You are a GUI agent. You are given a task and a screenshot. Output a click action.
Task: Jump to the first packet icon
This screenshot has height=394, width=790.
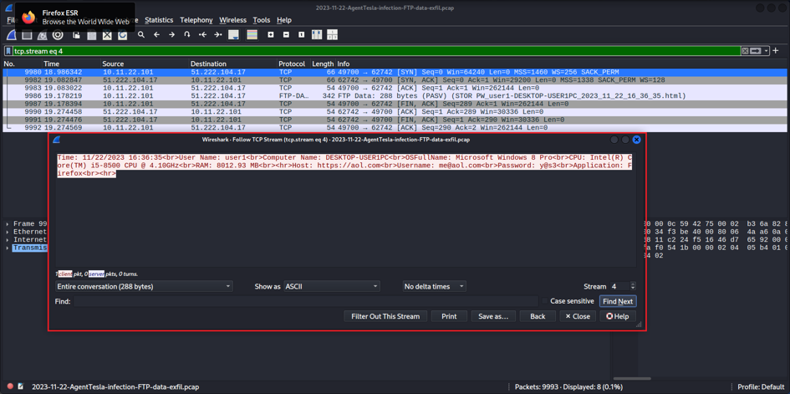tap(202, 35)
